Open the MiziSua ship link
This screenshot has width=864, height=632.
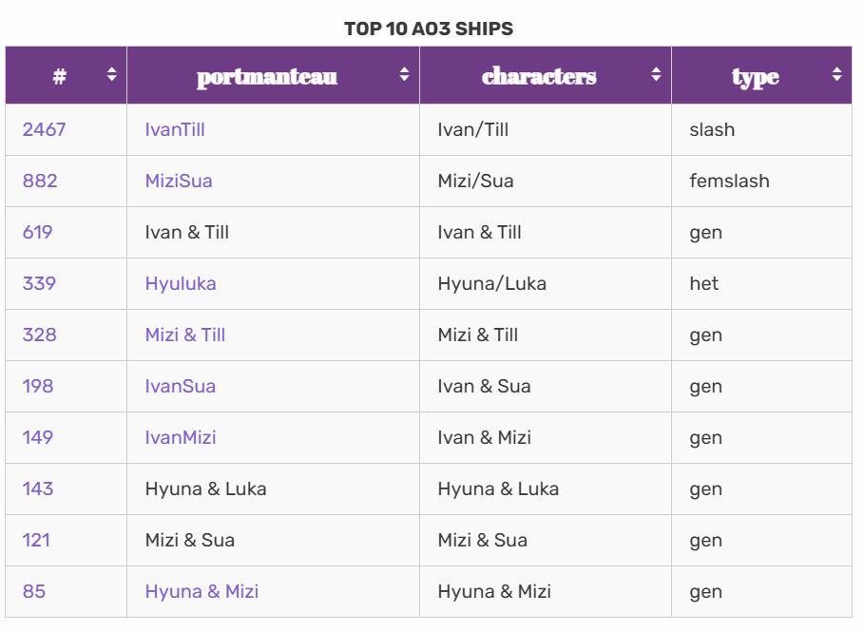point(178,181)
